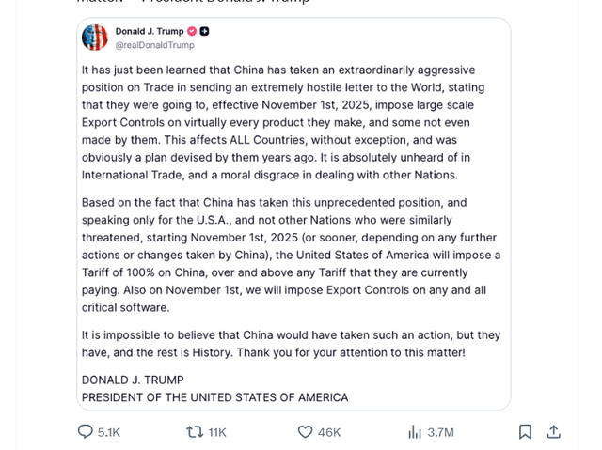Click the "PRESIDENT OF THE UNITED STATES OF AMERICA" line
This screenshot has width=602, height=450.
[214, 397]
